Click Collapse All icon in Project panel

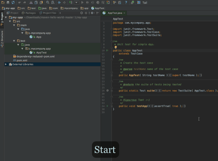(x=86, y=13)
